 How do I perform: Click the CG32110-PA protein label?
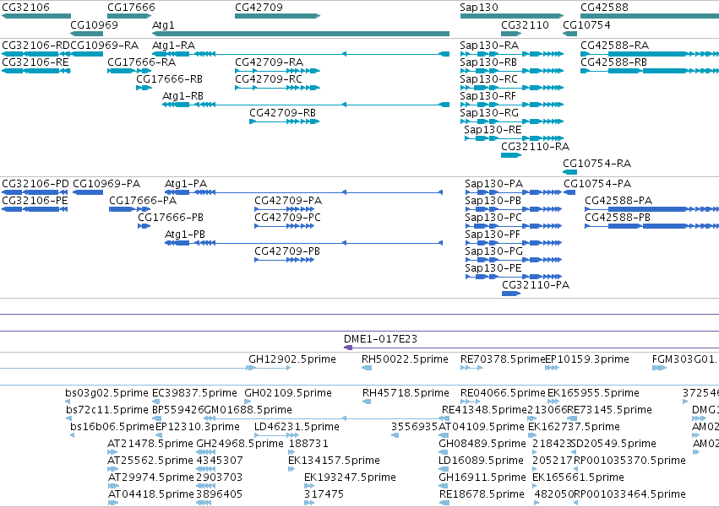point(536,285)
